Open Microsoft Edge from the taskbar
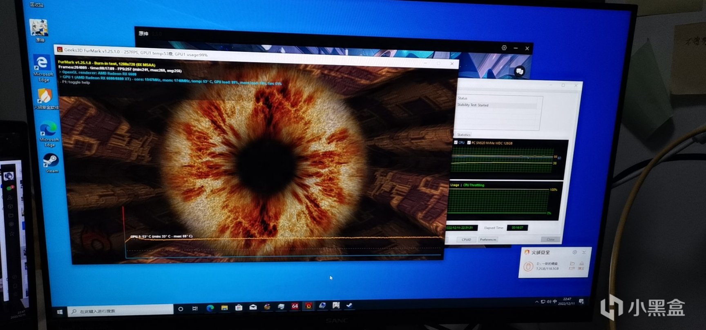The width and height of the screenshot is (706, 330). click(x=210, y=308)
